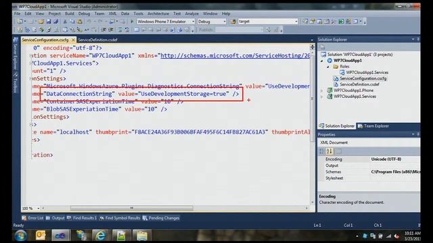The height and width of the screenshot is (243, 433).
Task: Open the Build menu
Action: [69, 13]
